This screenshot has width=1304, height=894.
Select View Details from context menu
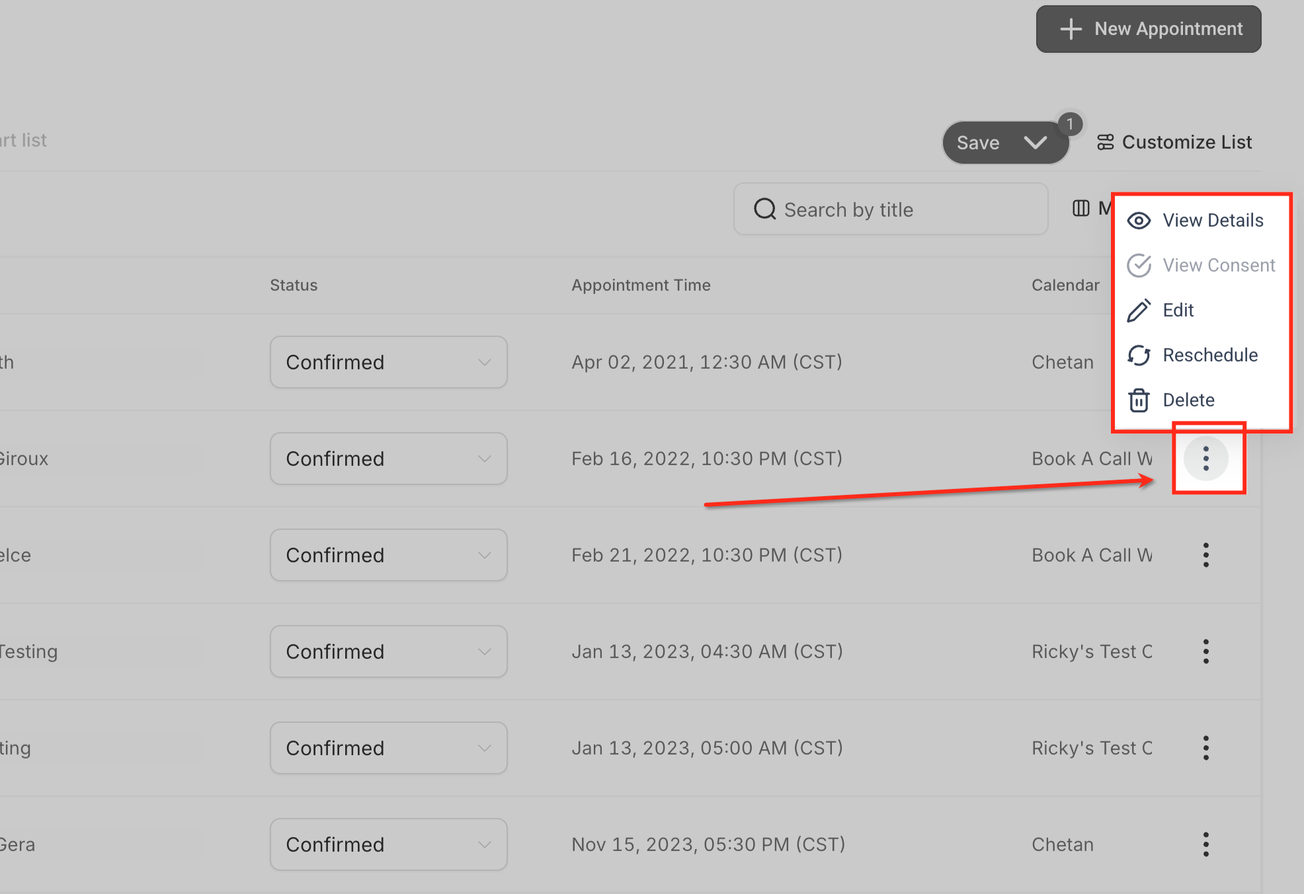click(1212, 221)
